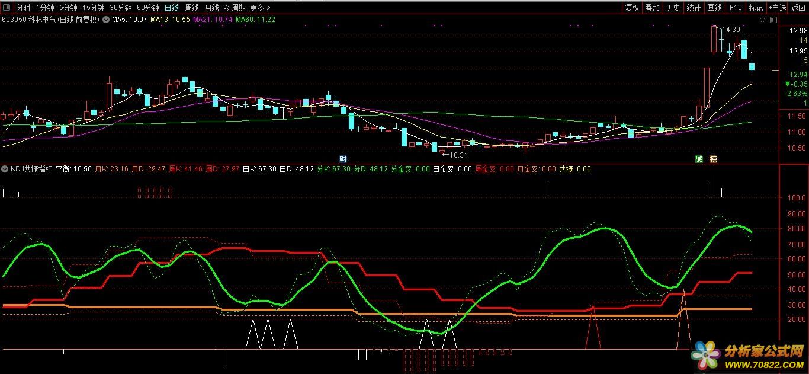The width and height of the screenshot is (809, 374).
Task: Select the 5分钟 period tab
Action: click(x=67, y=8)
